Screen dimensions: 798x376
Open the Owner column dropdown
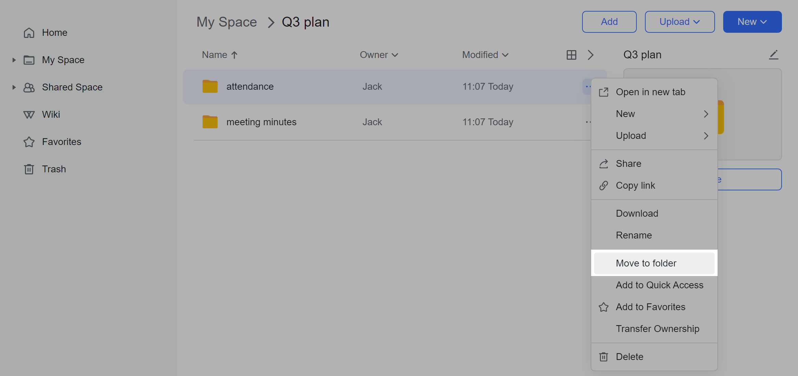tap(379, 55)
